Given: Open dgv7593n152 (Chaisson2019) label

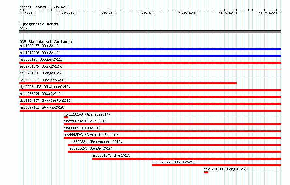Looking at the screenshot, I should [x=45, y=87].
